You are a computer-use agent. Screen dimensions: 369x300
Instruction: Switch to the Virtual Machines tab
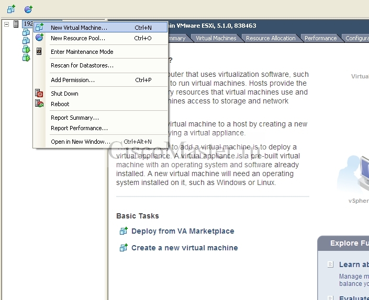tap(216, 38)
